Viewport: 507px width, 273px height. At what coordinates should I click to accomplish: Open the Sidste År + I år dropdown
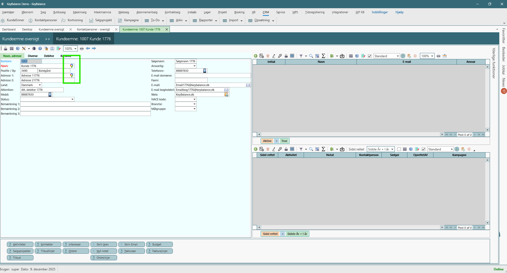pos(392,149)
